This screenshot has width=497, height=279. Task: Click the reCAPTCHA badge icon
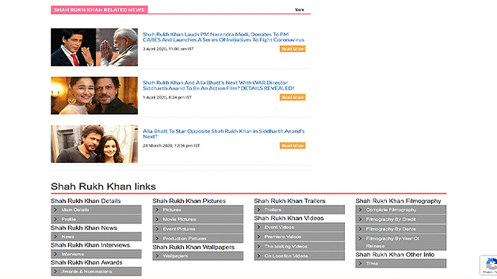(491, 264)
